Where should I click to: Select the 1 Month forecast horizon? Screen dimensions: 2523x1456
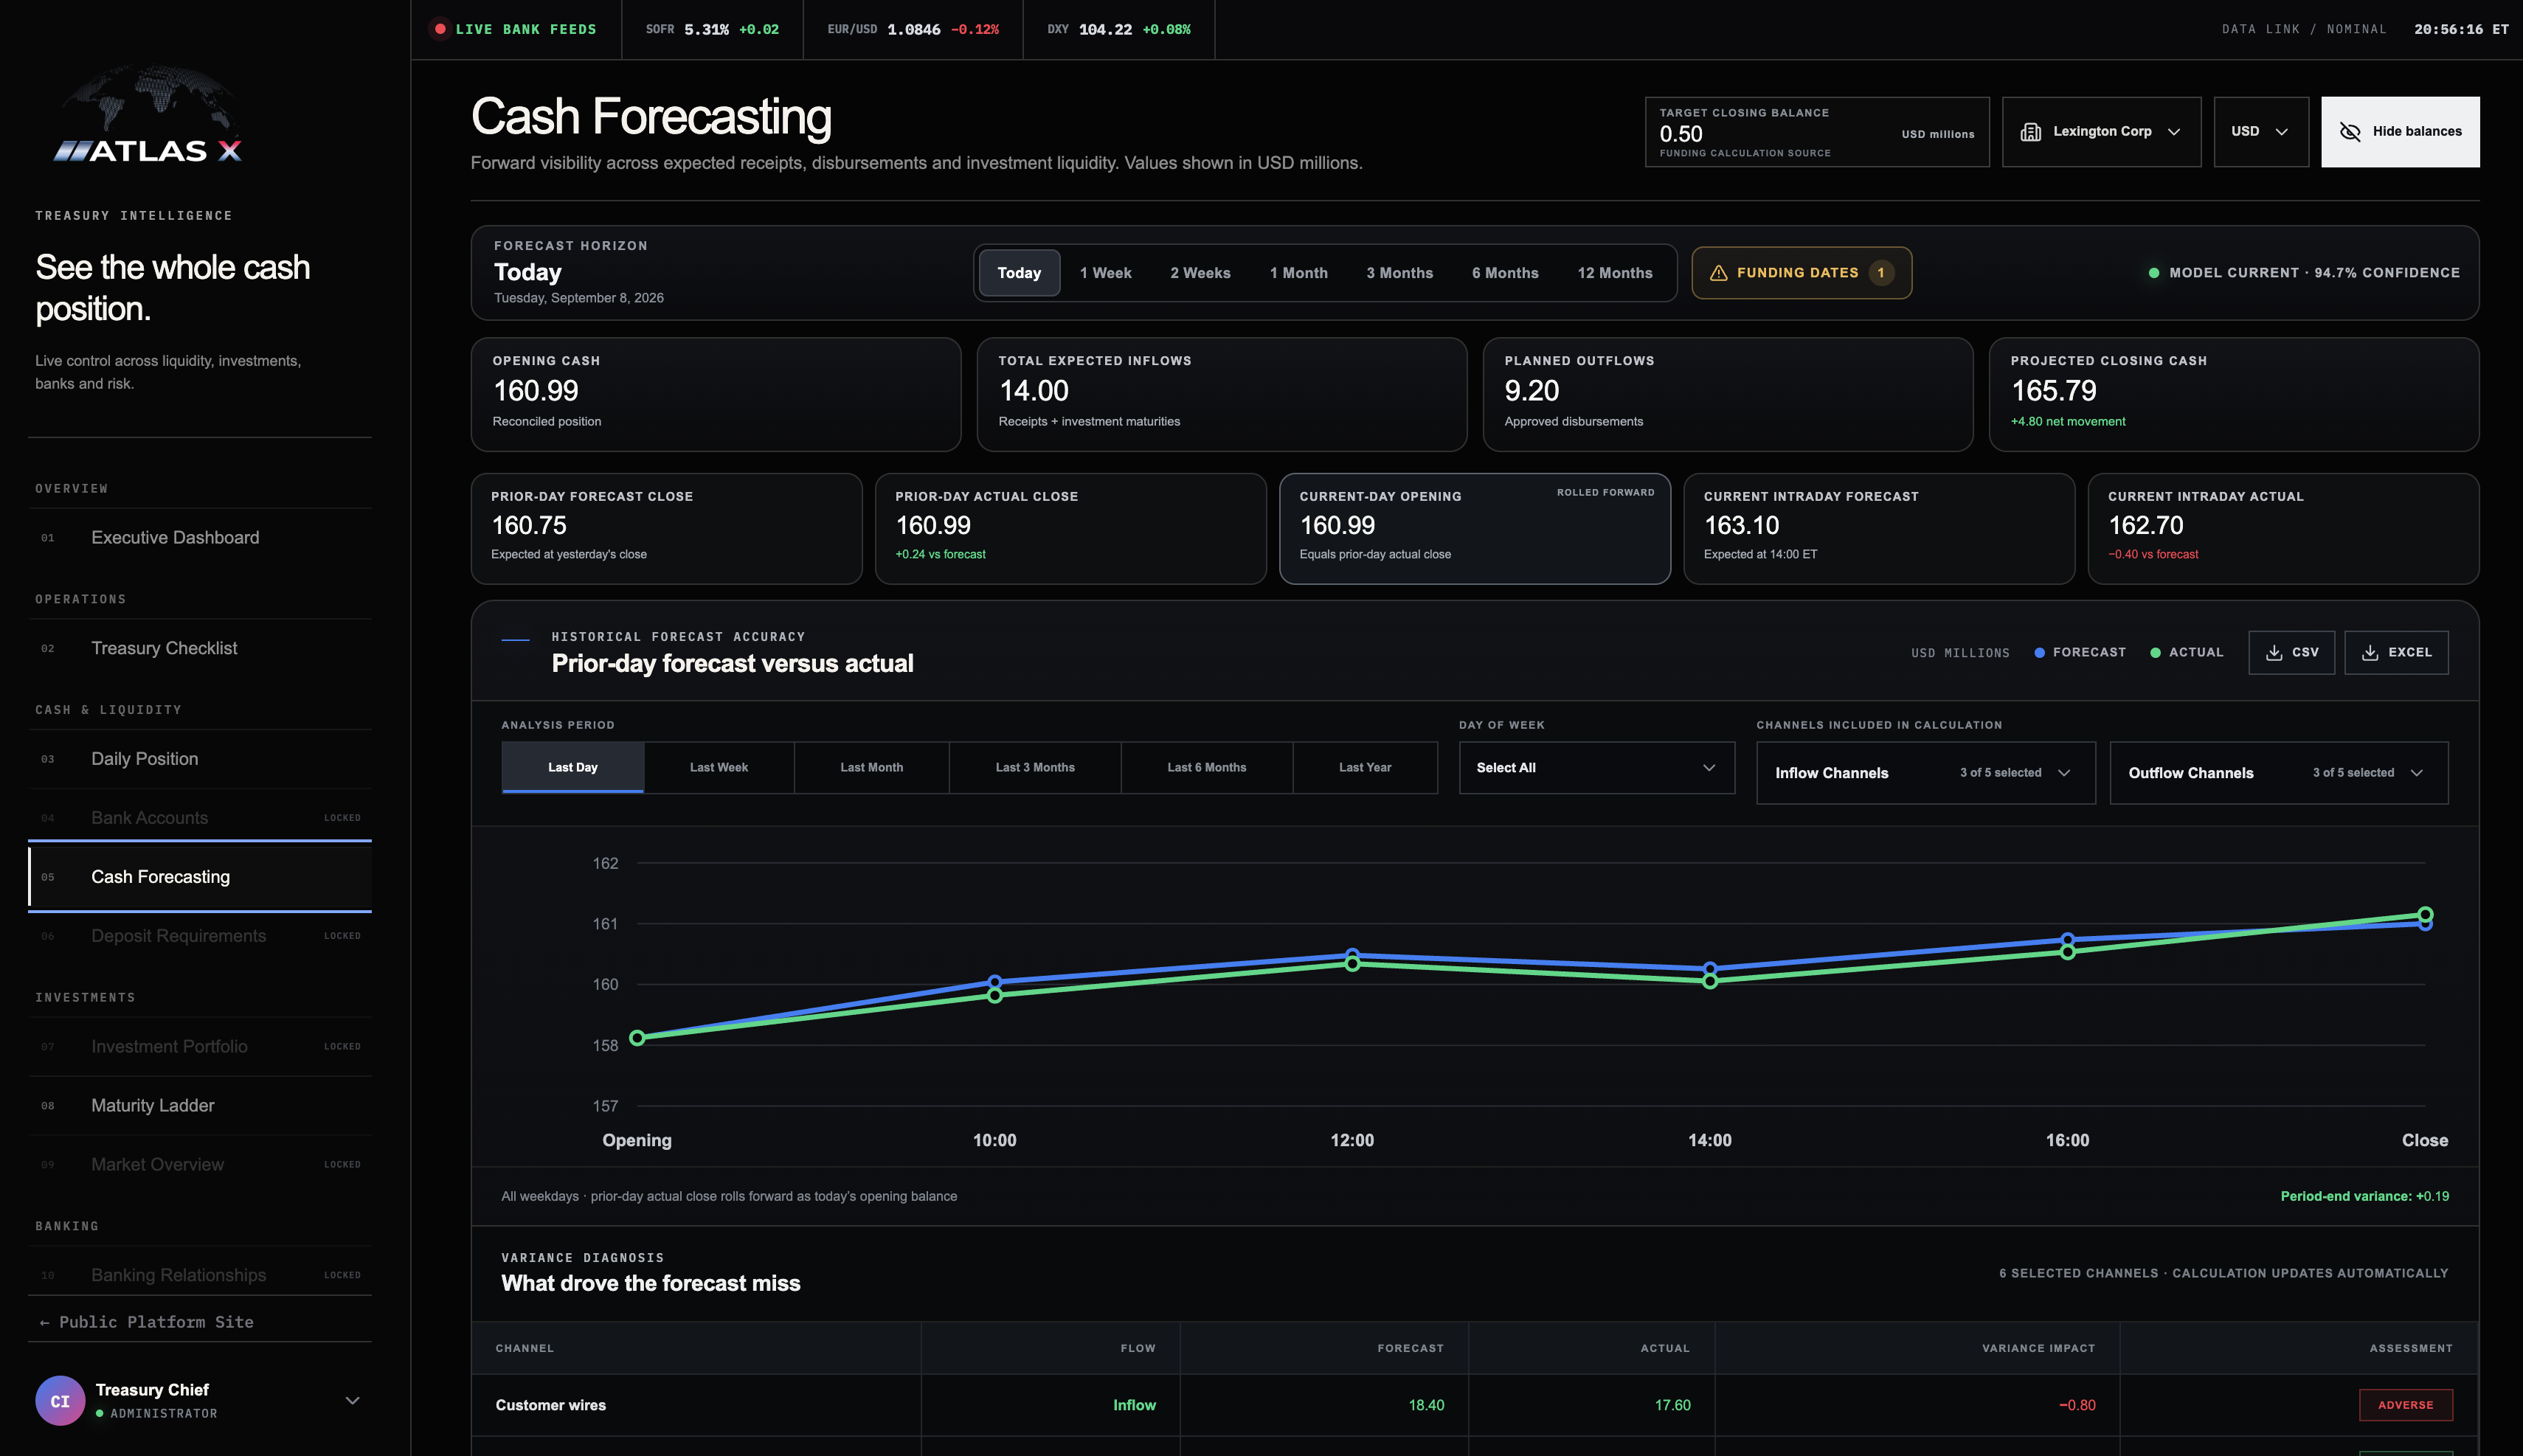coord(1298,273)
